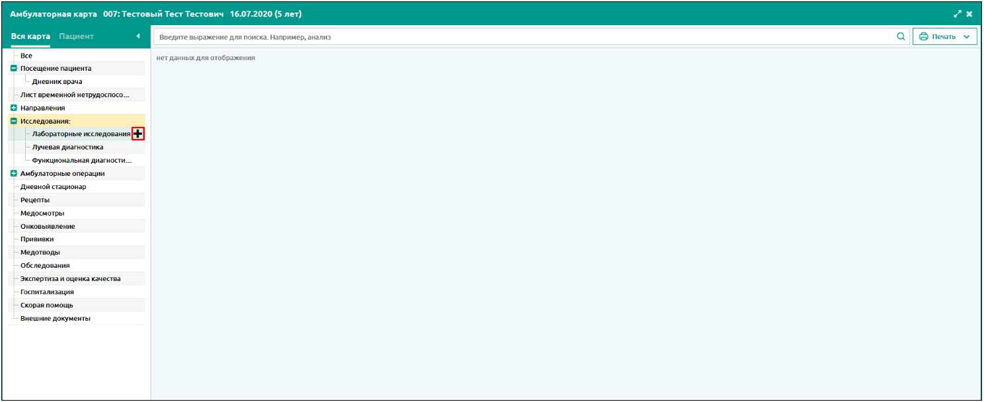Click the search magnifier icon
The width and height of the screenshot is (984, 402).
(x=900, y=37)
